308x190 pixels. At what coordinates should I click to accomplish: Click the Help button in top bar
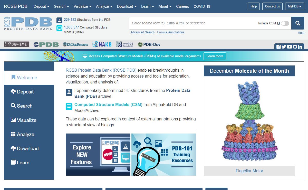click(x=254, y=6)
